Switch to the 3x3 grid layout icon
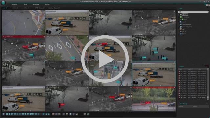210x118 pixels. [x=12, y=114]
